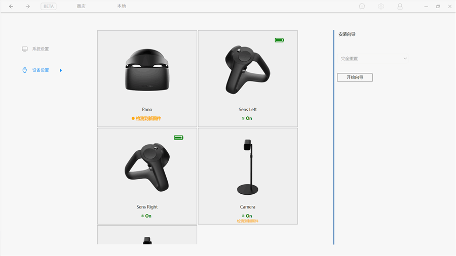Open the info icon in the top bar
The height and width of the screenshot is (256, 456).
[x=362, y=7]
